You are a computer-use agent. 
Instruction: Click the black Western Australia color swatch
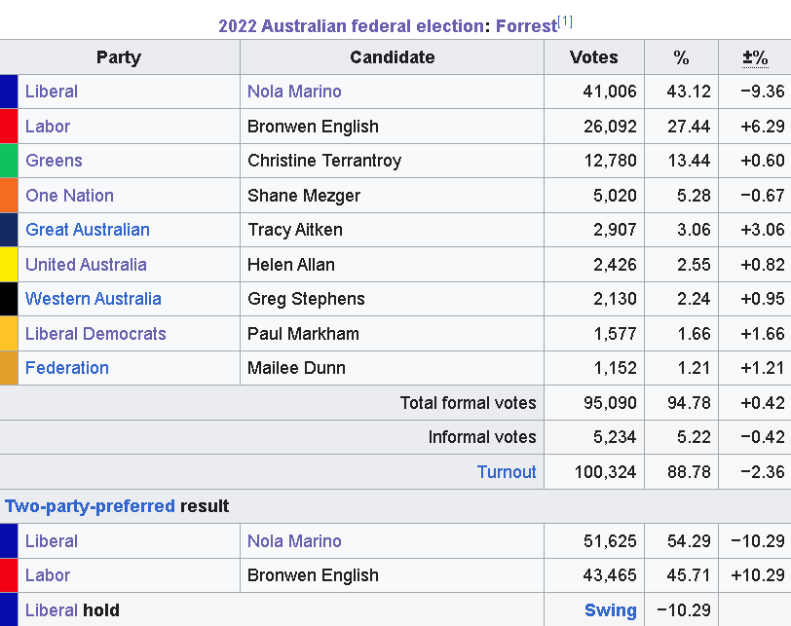(x=9, y=298)
